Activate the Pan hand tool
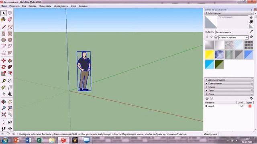The height and width of the screenshot is (144, 257). (x=10, y=102)
